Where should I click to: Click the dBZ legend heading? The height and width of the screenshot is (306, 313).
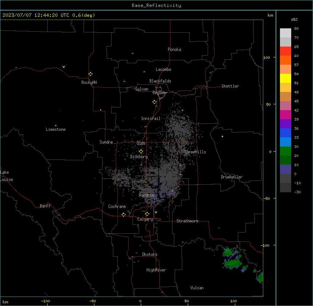(294, 20)
